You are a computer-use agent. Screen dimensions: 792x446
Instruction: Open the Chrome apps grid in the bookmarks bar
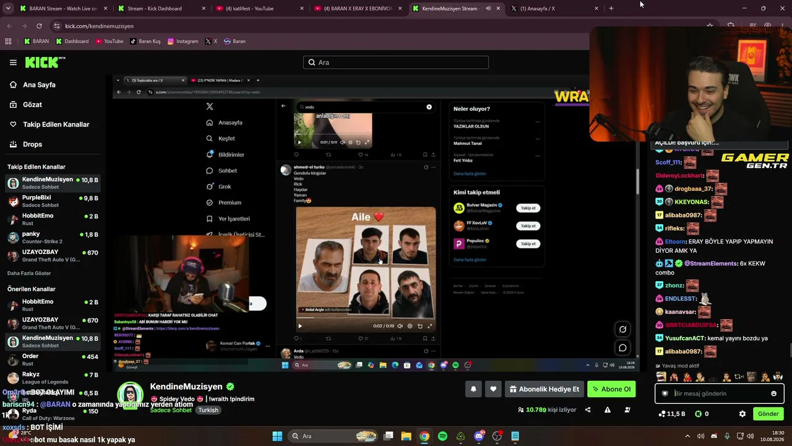(x=8, y=42)
